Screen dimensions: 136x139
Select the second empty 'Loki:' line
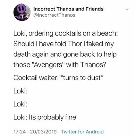[x=20, y=104]
